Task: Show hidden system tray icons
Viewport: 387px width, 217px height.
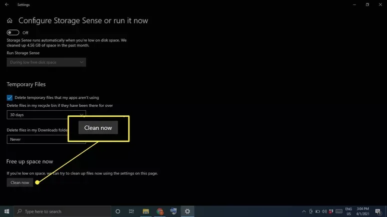Action: pos(304,212)
